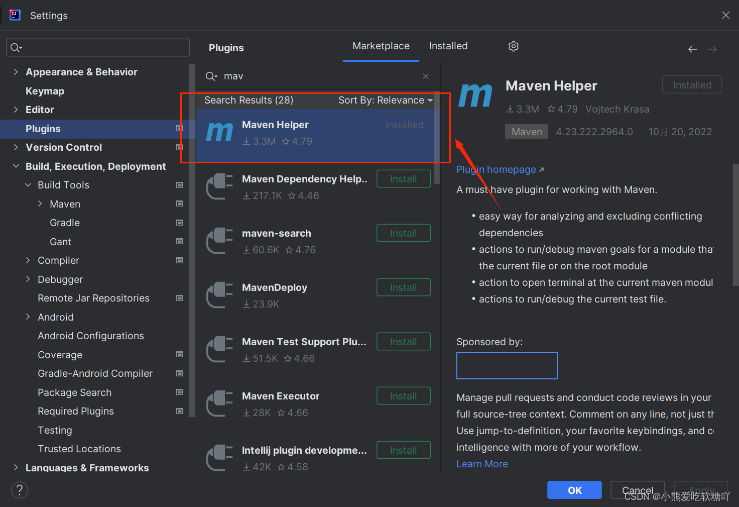Focus the settings search field

[x=98, y=48]
